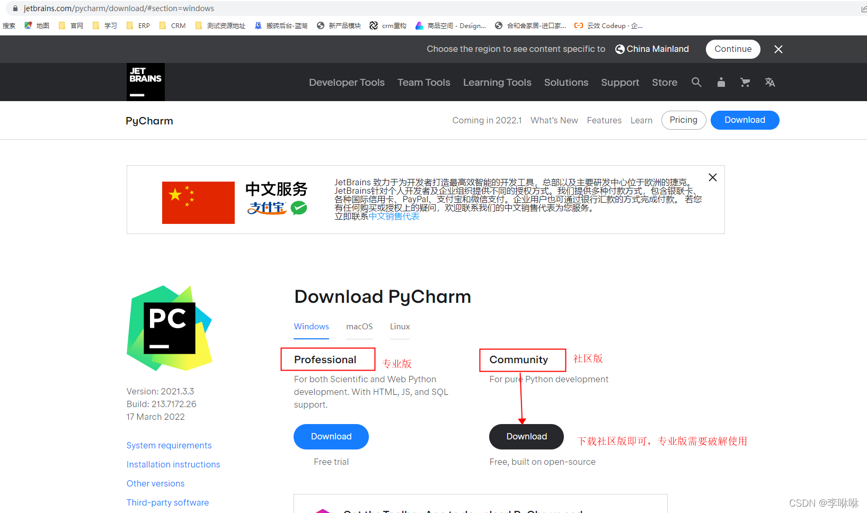Open the language translation icon
Screen dimensions: 867x513
click(x=770, y=82)
